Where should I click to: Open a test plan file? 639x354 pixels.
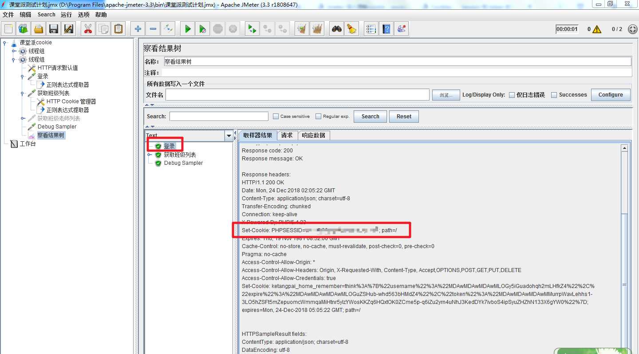coord(39,29)
